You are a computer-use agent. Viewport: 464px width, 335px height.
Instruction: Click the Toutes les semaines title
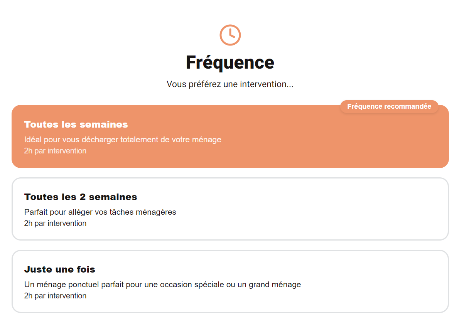(76, 125)
